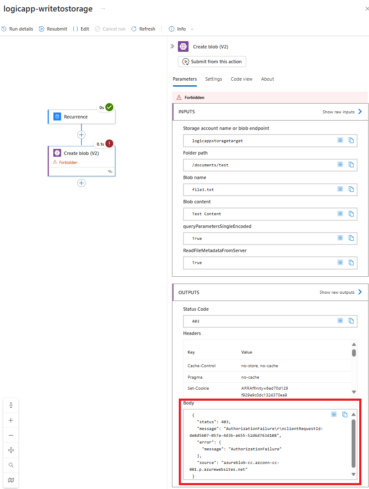Switch to the Settings tab

click(x=214, y=79)
